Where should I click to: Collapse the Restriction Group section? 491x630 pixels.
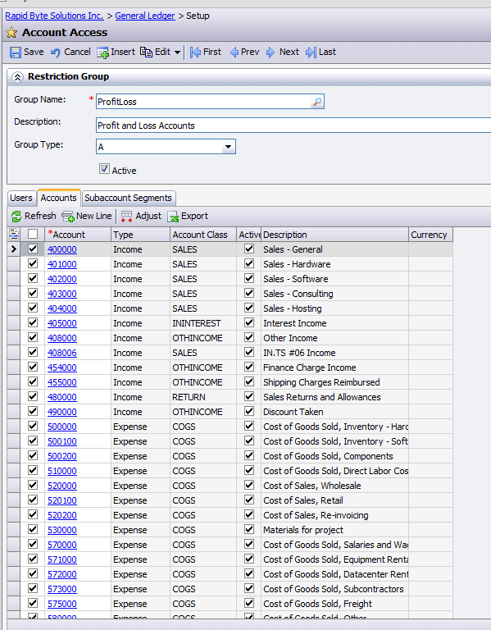point(17,77)
